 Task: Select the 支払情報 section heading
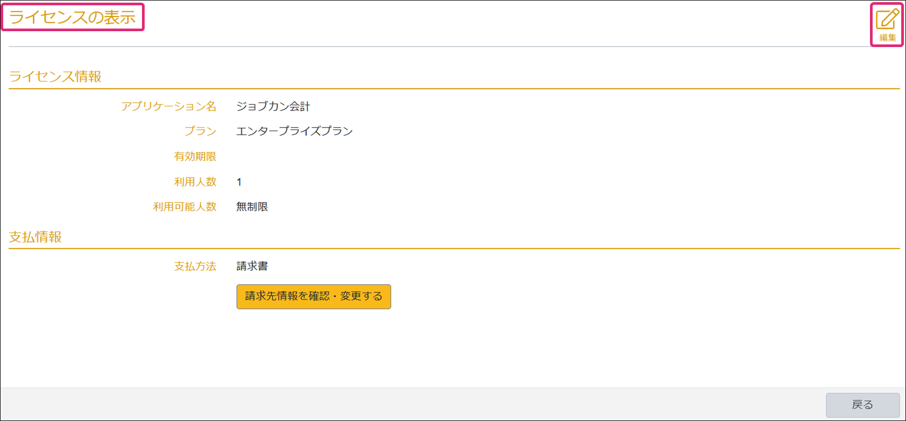35,237
